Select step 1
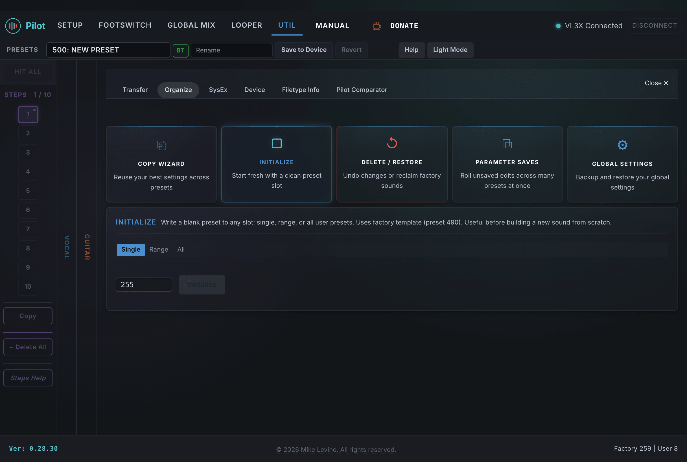This screenshot has height=462, width=687. pyautogui.click(x=28, y=114)
